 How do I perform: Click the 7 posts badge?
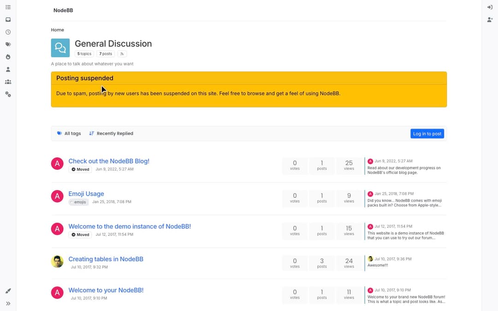click(x=106, y=54)
